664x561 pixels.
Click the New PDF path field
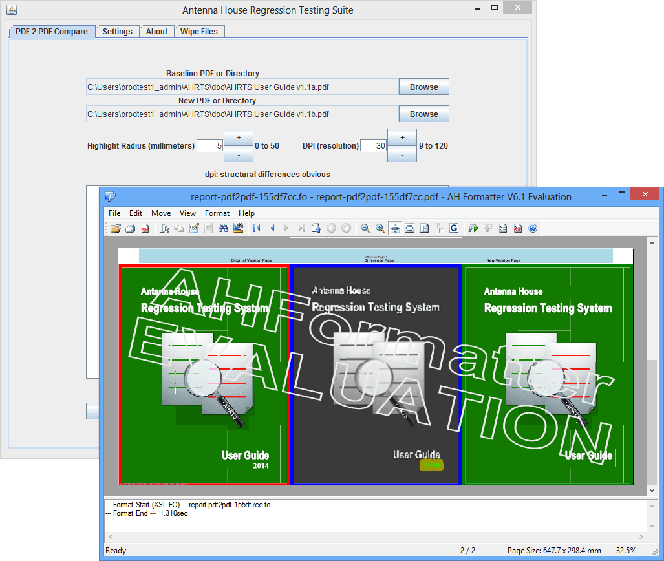point(242,114)
